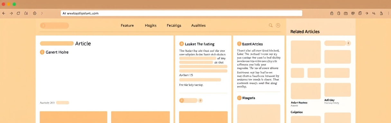Open the Availties navigation item
This screenshot has height=123, width=391.
tap(198, 25)
